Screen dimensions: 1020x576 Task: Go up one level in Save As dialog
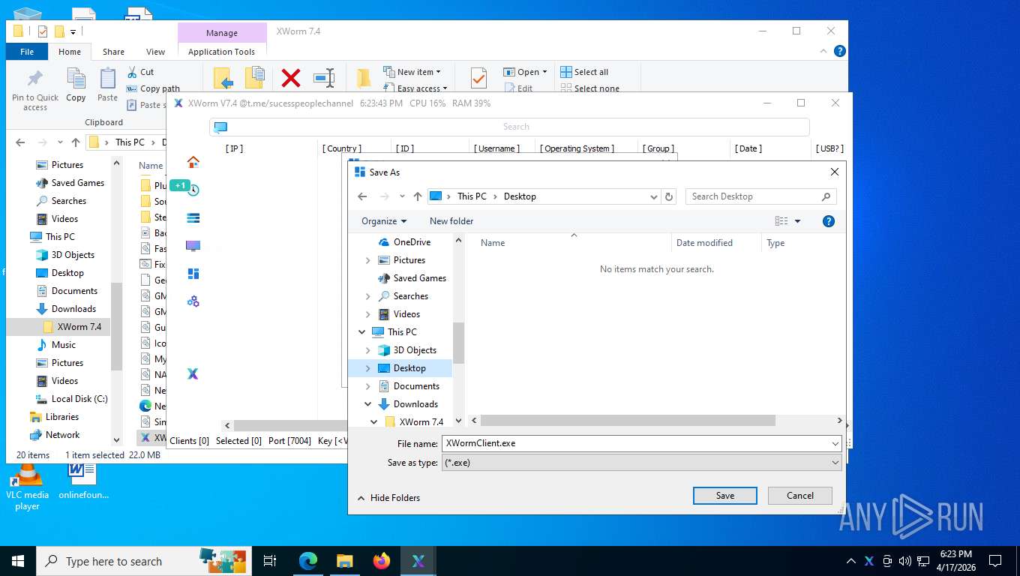tap(418, 196)
